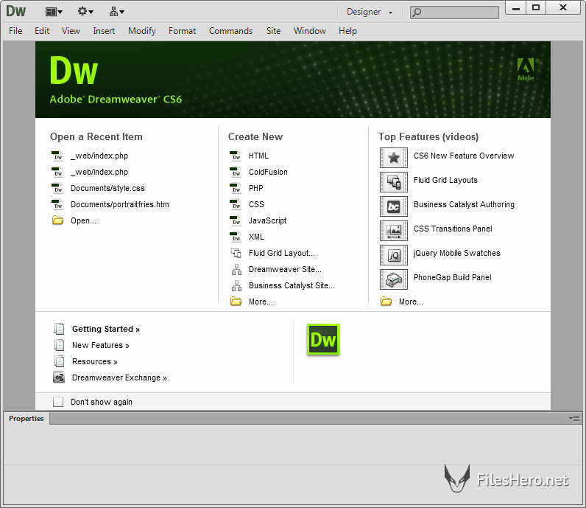Image resolution: width=586 pixels, height=508 pixels.
Task: Create a new CSS file
Action: click(x=256, y=204)
